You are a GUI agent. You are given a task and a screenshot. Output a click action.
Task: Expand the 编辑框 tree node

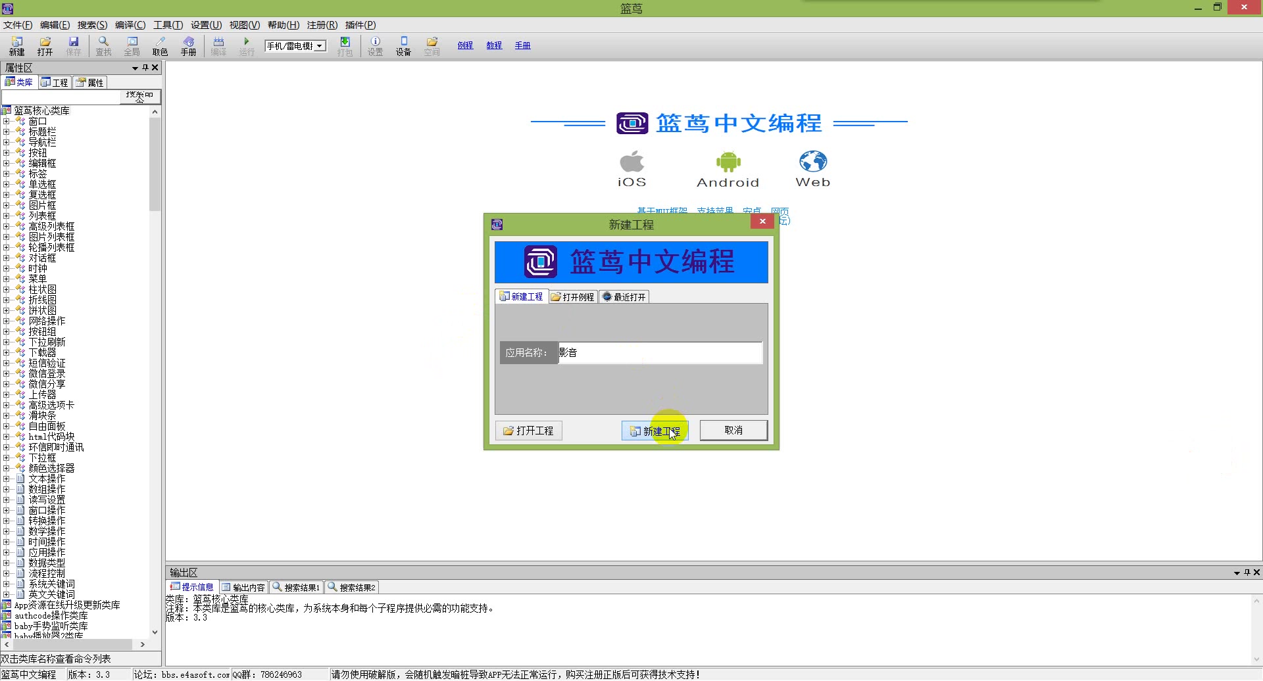click(x=6, y=164)
